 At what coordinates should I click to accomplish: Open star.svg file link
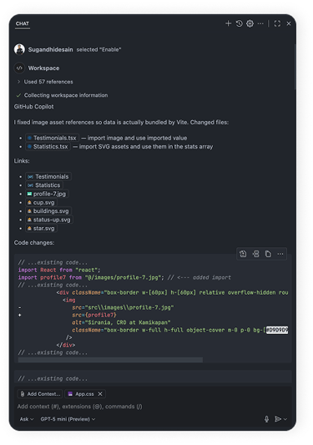[x=41, y=229]
